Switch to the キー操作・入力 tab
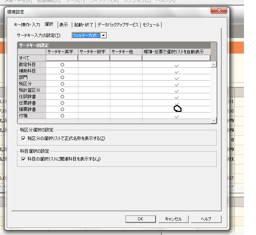This screenshot has height=235, width=256. (27, 25)
